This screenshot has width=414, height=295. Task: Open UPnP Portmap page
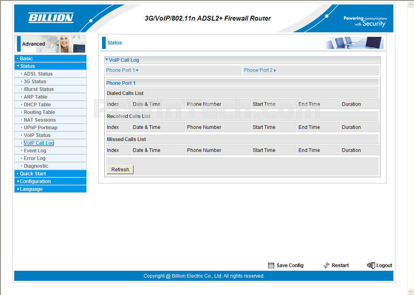click(x=41, y=127)
